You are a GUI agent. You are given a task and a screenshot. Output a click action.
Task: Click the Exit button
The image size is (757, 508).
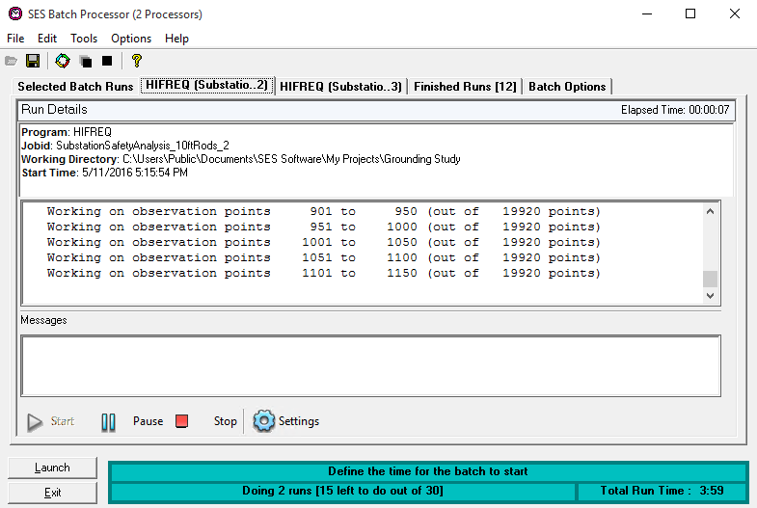pyautogui.click(x=52, y=493)
